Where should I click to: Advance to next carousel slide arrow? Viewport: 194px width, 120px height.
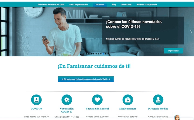[191, 32]
